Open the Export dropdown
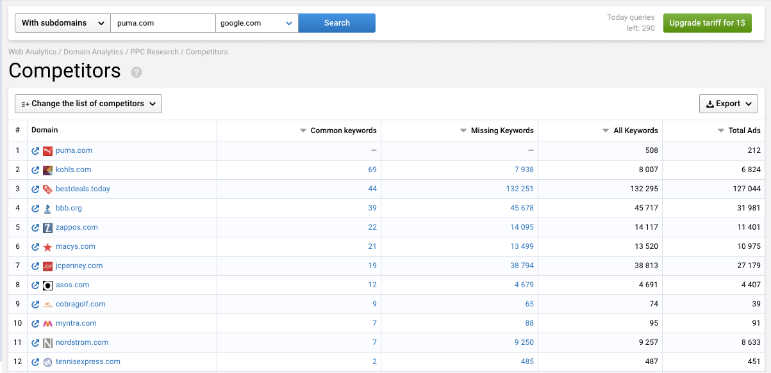This screenshot has width=771, height=373. pyautogui.click(x=729, y=104)
